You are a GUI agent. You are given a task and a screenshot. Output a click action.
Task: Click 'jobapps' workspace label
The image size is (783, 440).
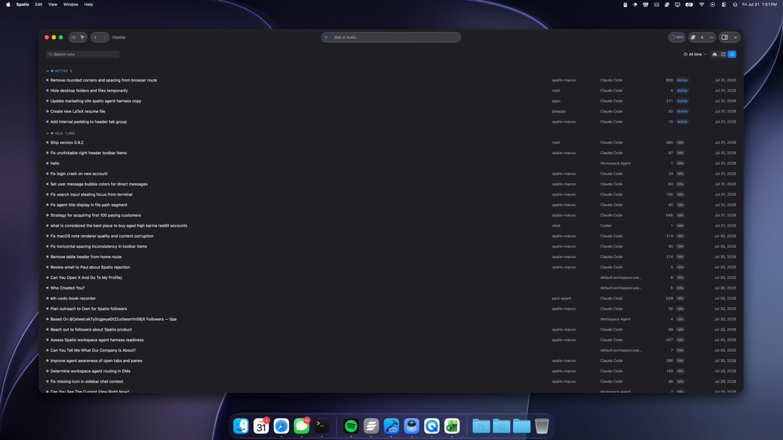[x=559, y=111]
